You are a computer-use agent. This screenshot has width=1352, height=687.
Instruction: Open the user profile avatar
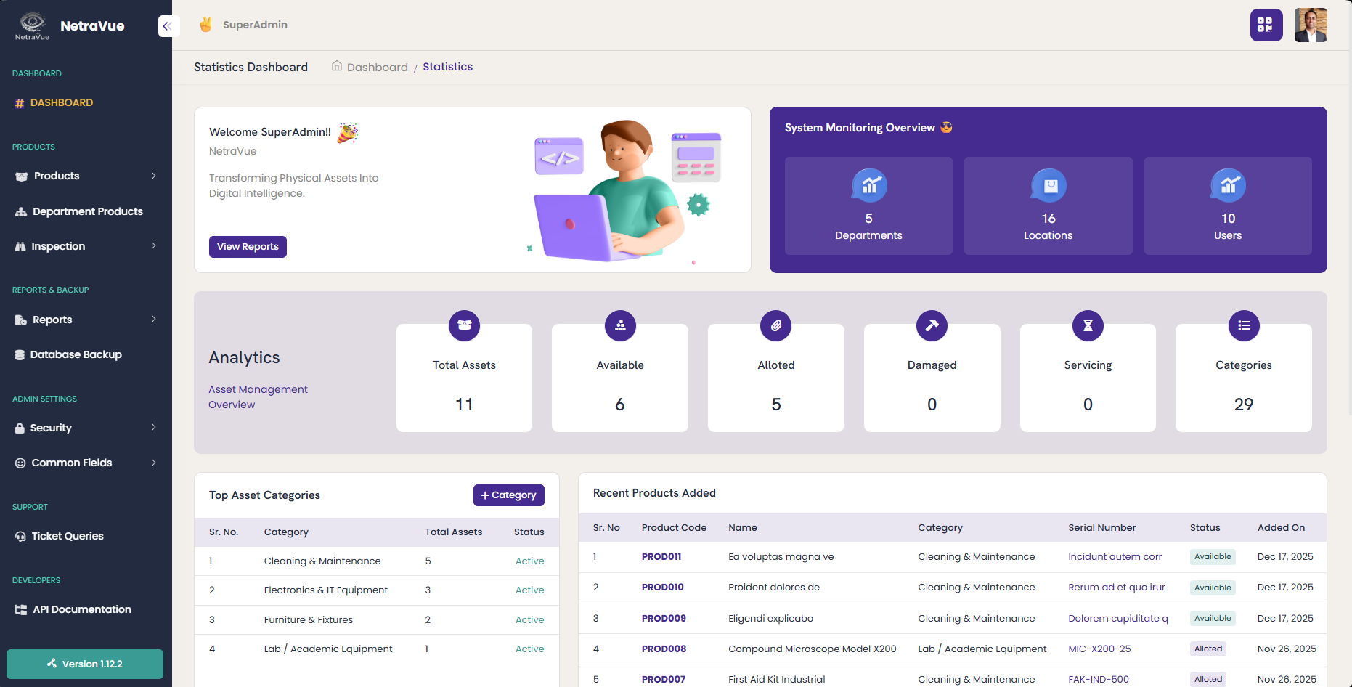(x=1310, y=25)
